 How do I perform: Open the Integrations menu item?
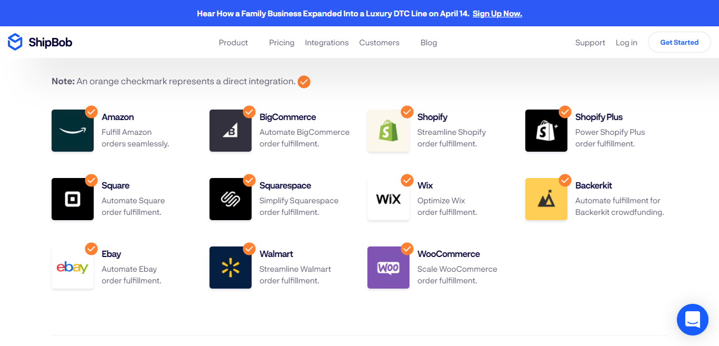pos(327,43)
